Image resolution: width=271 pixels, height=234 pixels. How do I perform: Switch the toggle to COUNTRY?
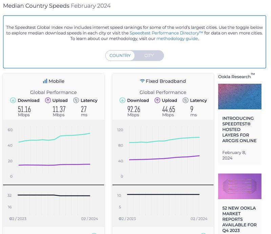120,56
